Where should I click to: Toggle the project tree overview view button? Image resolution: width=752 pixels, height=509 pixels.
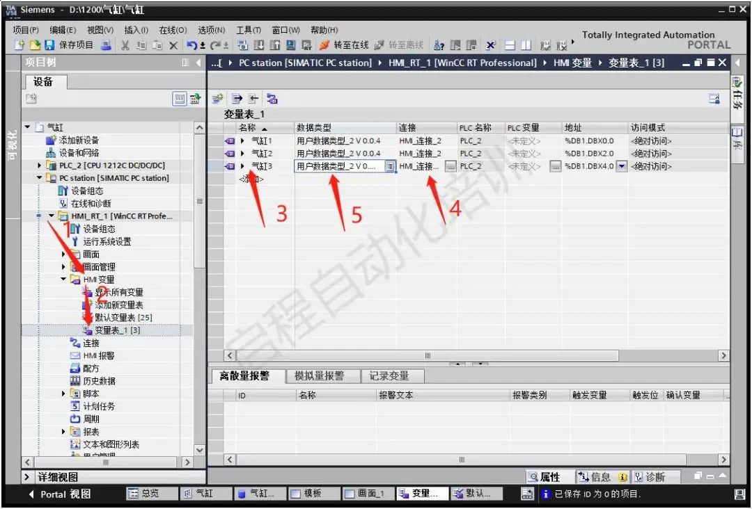pos(180,99)
